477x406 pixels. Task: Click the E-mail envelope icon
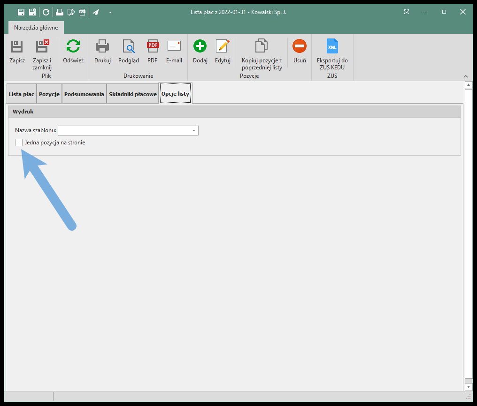coord(174,46)
